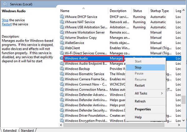The height and width of the screenshot is (132, 187).
Task: Sort by the Status column header
Action: tap(140, 11)
